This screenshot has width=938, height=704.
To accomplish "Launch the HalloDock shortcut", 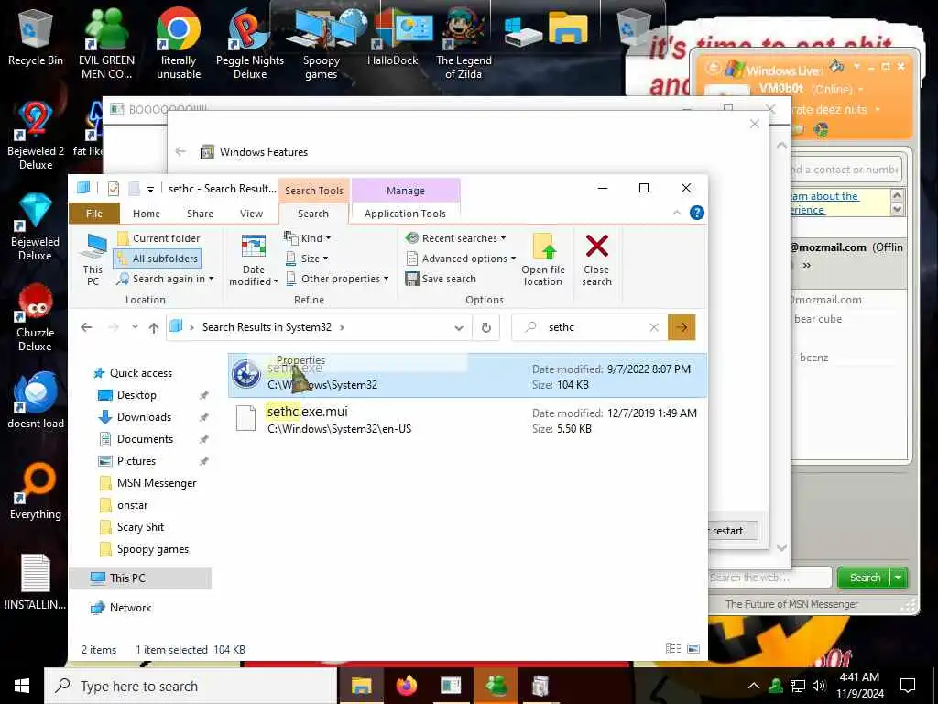I will [392, 37].
